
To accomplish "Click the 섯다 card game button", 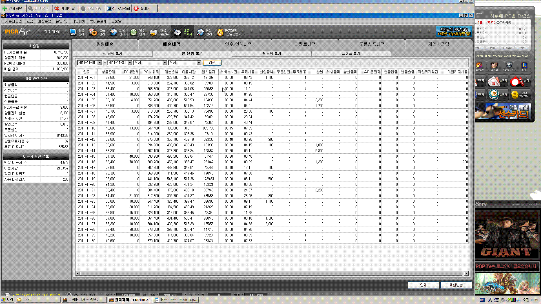I will point(520,81).
